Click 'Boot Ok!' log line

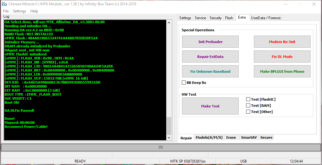(x=12, y=102)
